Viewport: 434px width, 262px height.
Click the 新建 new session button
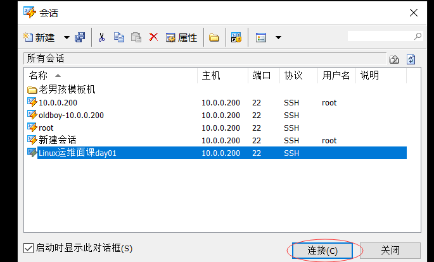tap(39, 37)
